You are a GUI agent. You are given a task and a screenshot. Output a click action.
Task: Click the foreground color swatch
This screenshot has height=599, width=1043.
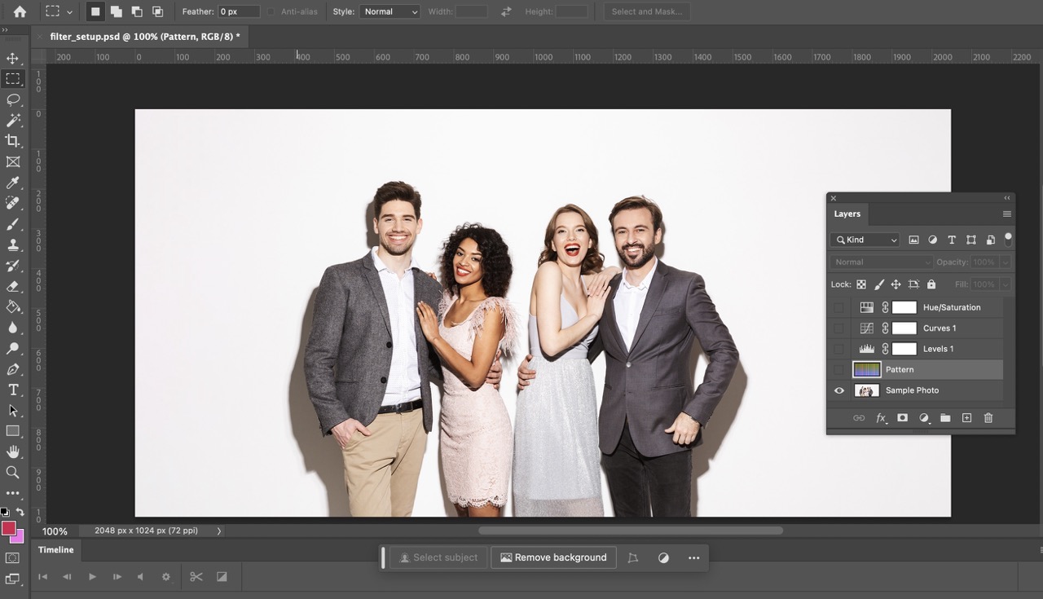(x=9, y=528)
